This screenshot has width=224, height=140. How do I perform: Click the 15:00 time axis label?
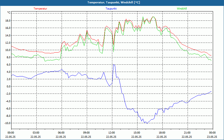coord(137,133)
